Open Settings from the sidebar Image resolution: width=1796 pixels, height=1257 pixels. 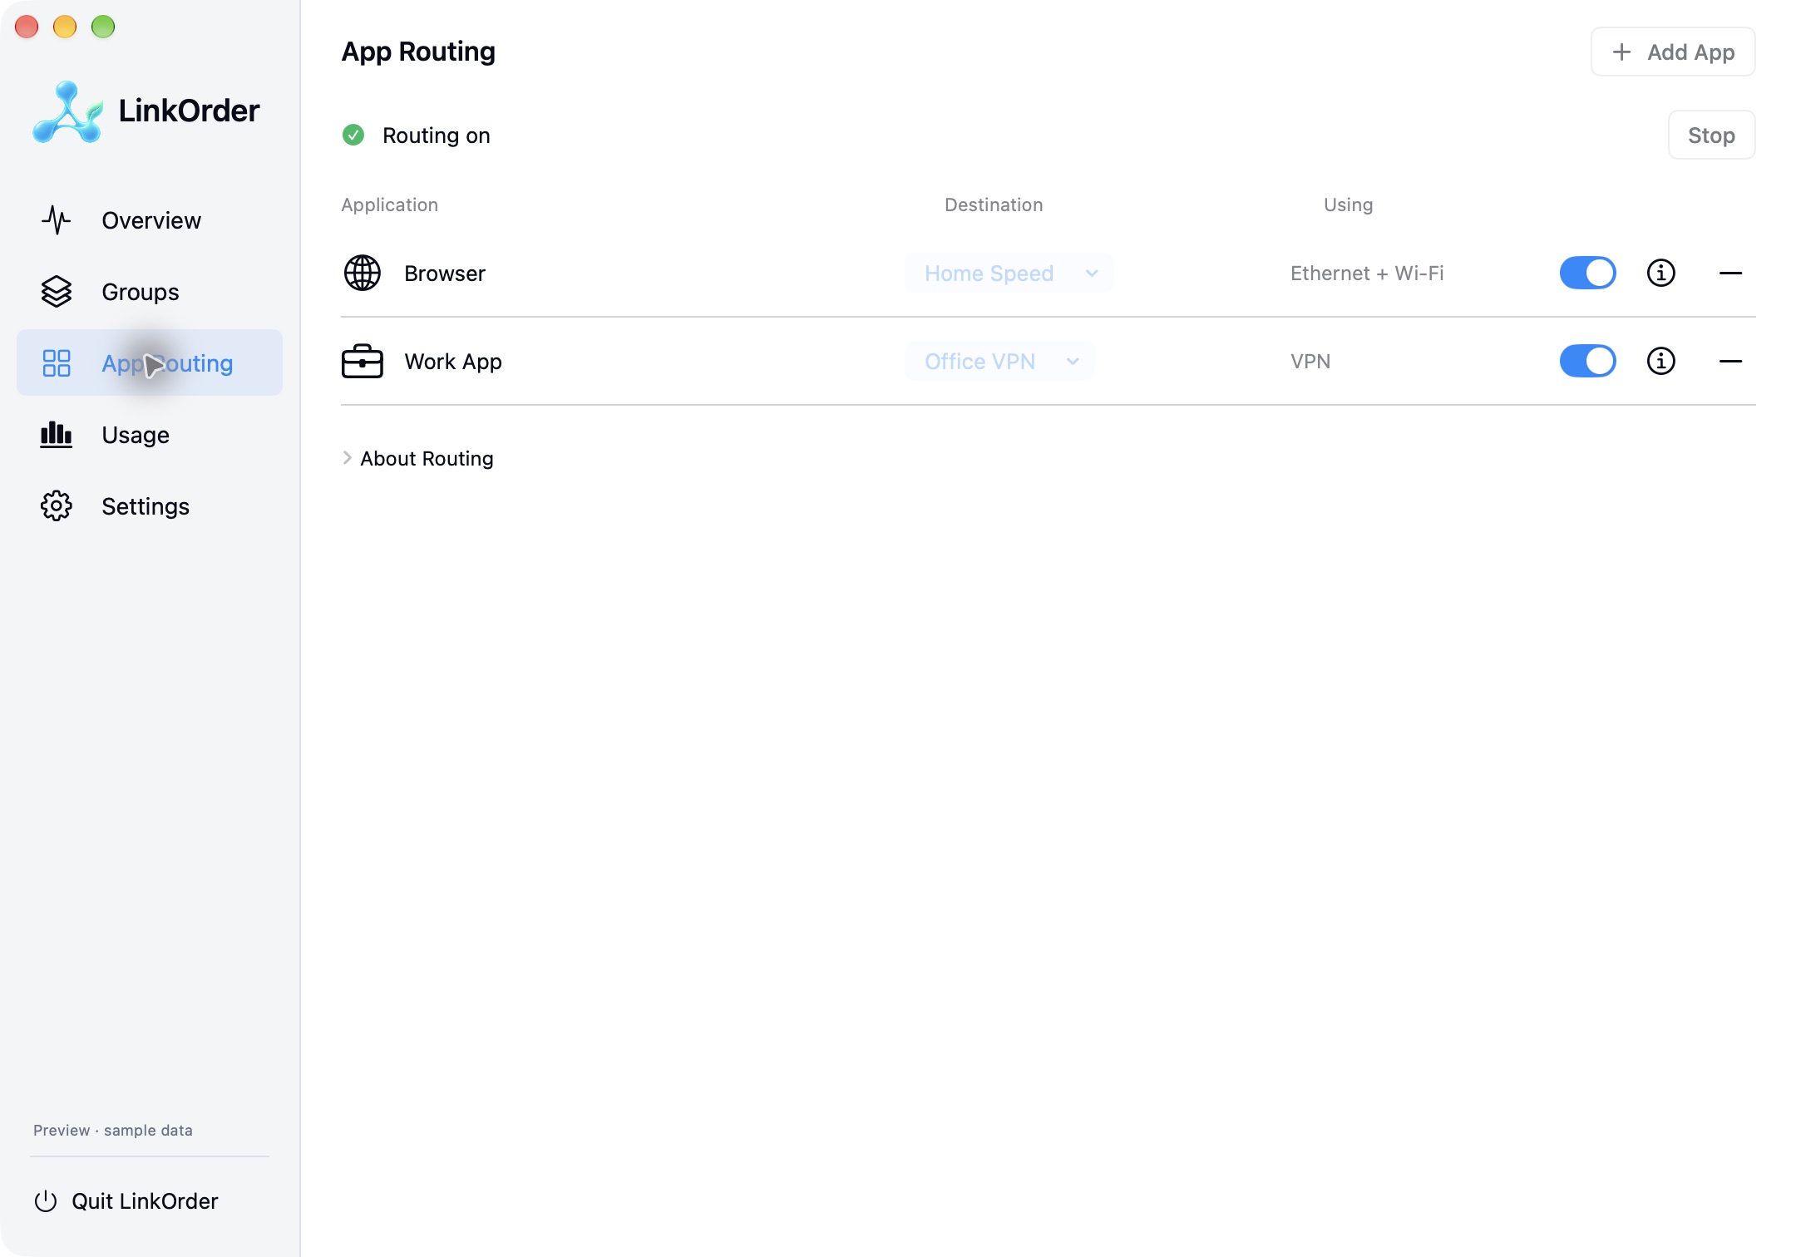pyautogui.click(x=150, y=506)
